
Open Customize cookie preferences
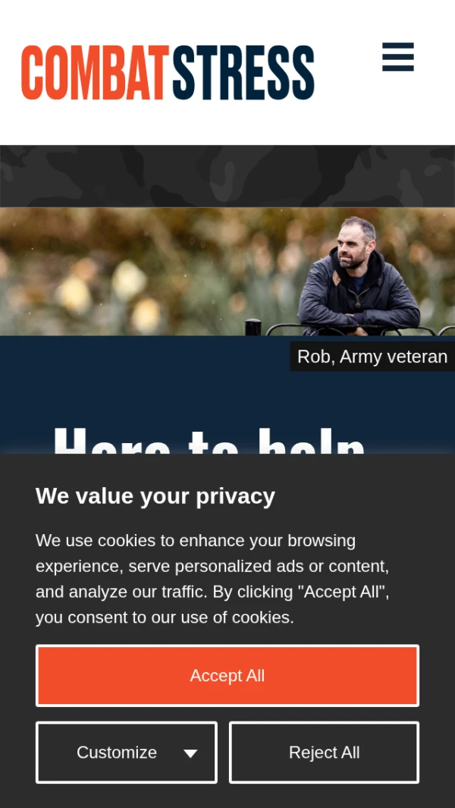tap(127, 753)
